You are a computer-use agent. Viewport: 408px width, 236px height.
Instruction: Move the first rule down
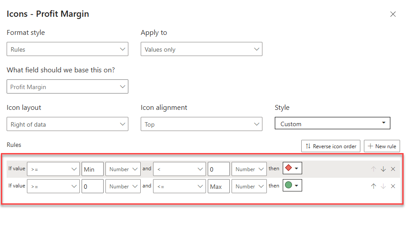[383, 169]
